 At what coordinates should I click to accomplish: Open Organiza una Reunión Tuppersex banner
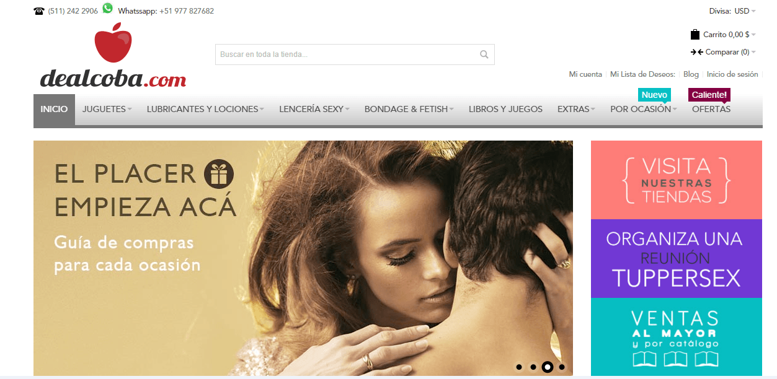point(677,258)
